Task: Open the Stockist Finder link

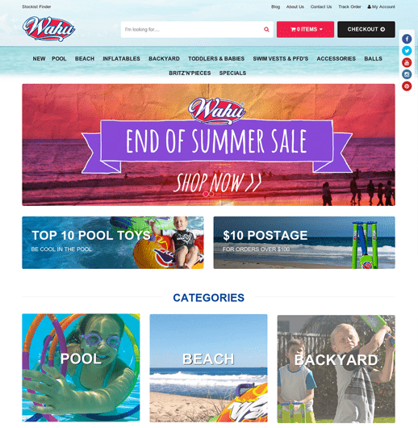Action: (x=36, y=6)
